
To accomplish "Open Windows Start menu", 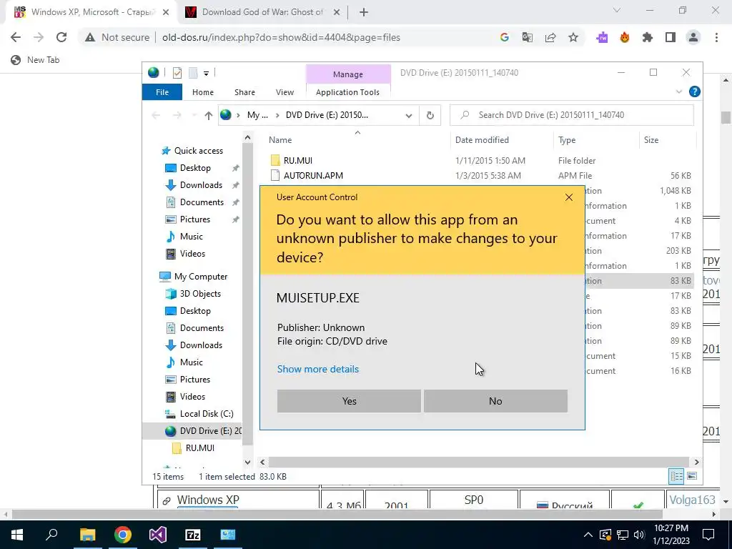I will pos(17,535).
